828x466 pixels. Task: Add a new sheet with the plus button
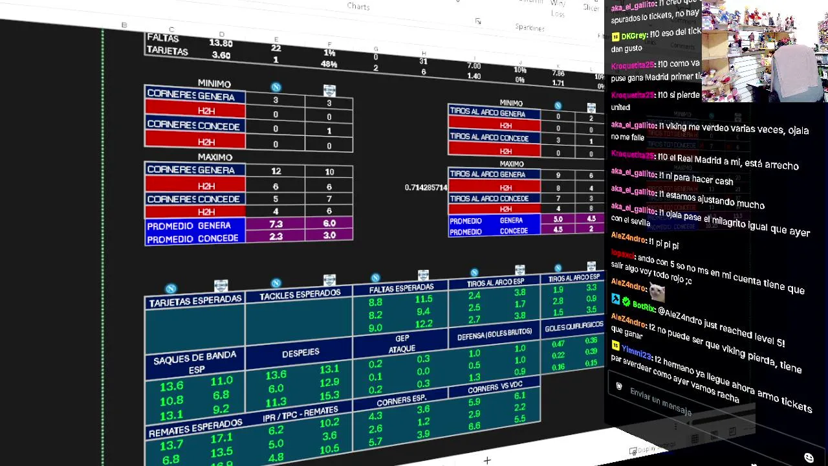[x=487, y=460]
